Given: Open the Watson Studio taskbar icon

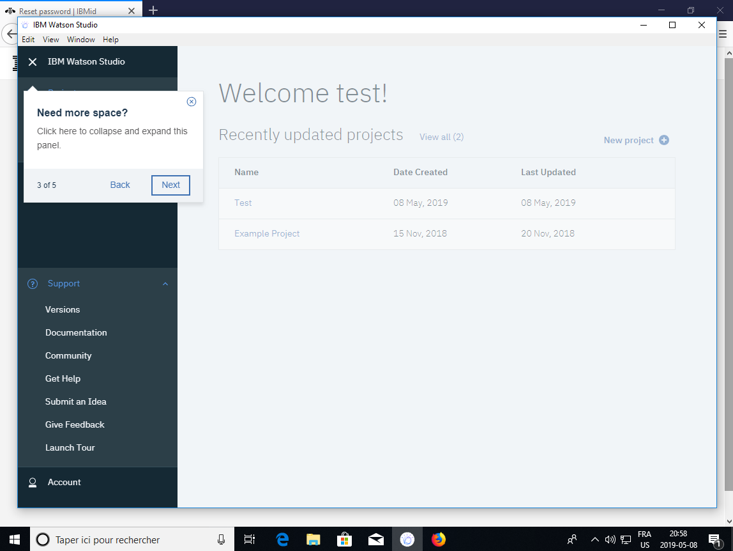Looking at the screenshot, I should 407,539.
